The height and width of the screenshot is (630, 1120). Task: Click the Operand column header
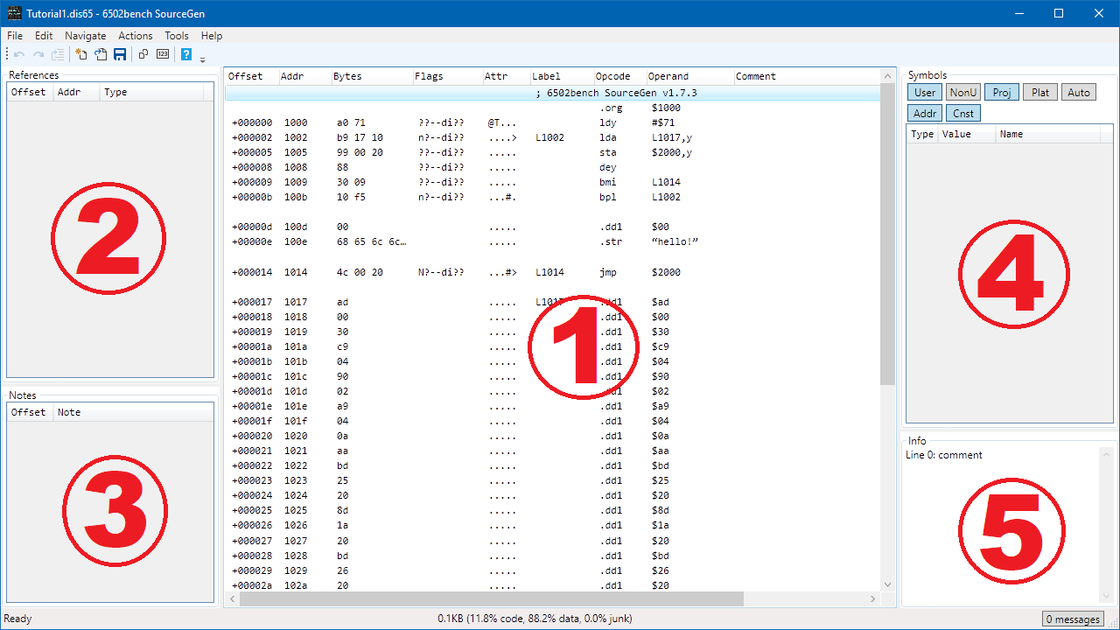click(x=689, y=76)
